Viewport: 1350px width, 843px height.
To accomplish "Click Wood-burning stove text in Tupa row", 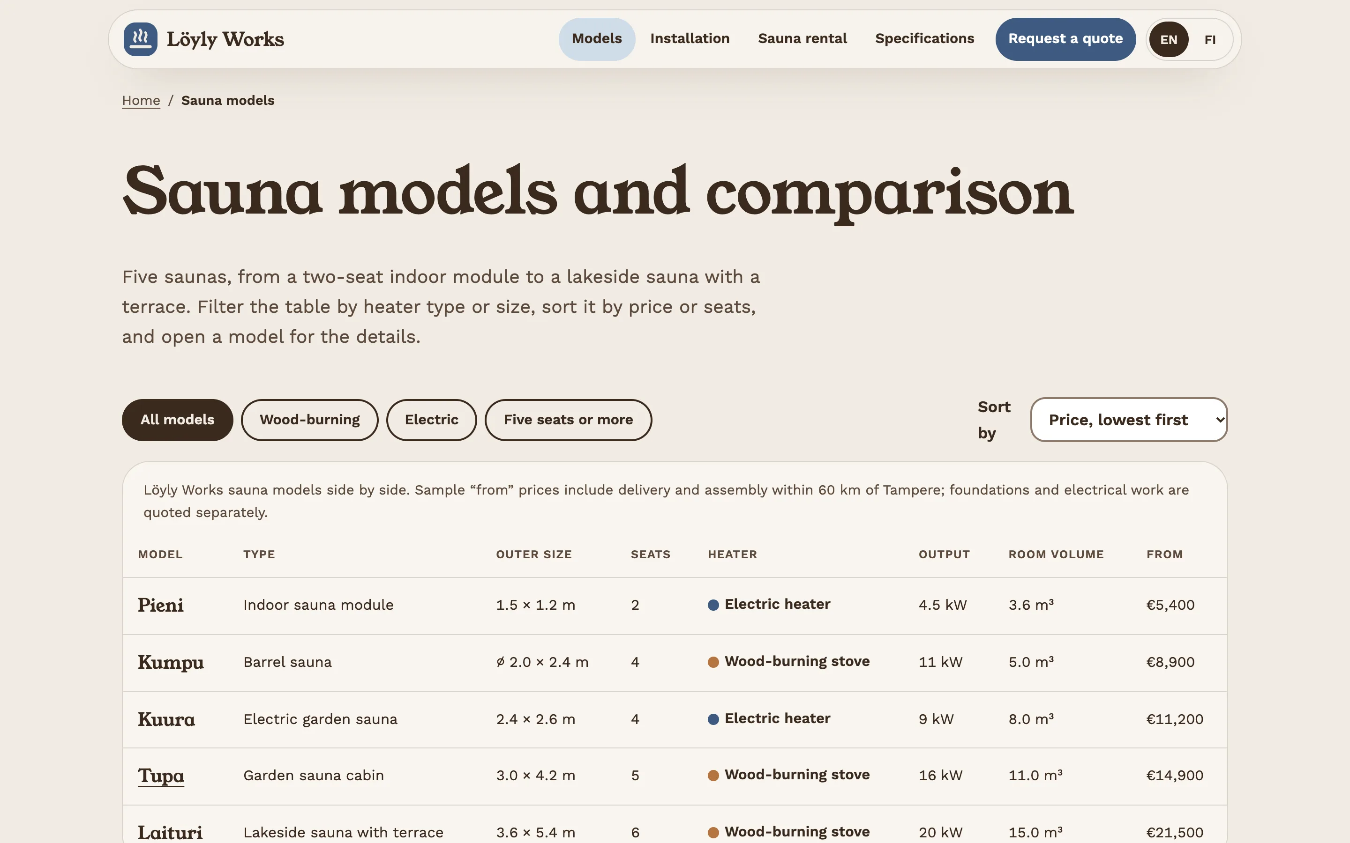I will tap(797, 775).
